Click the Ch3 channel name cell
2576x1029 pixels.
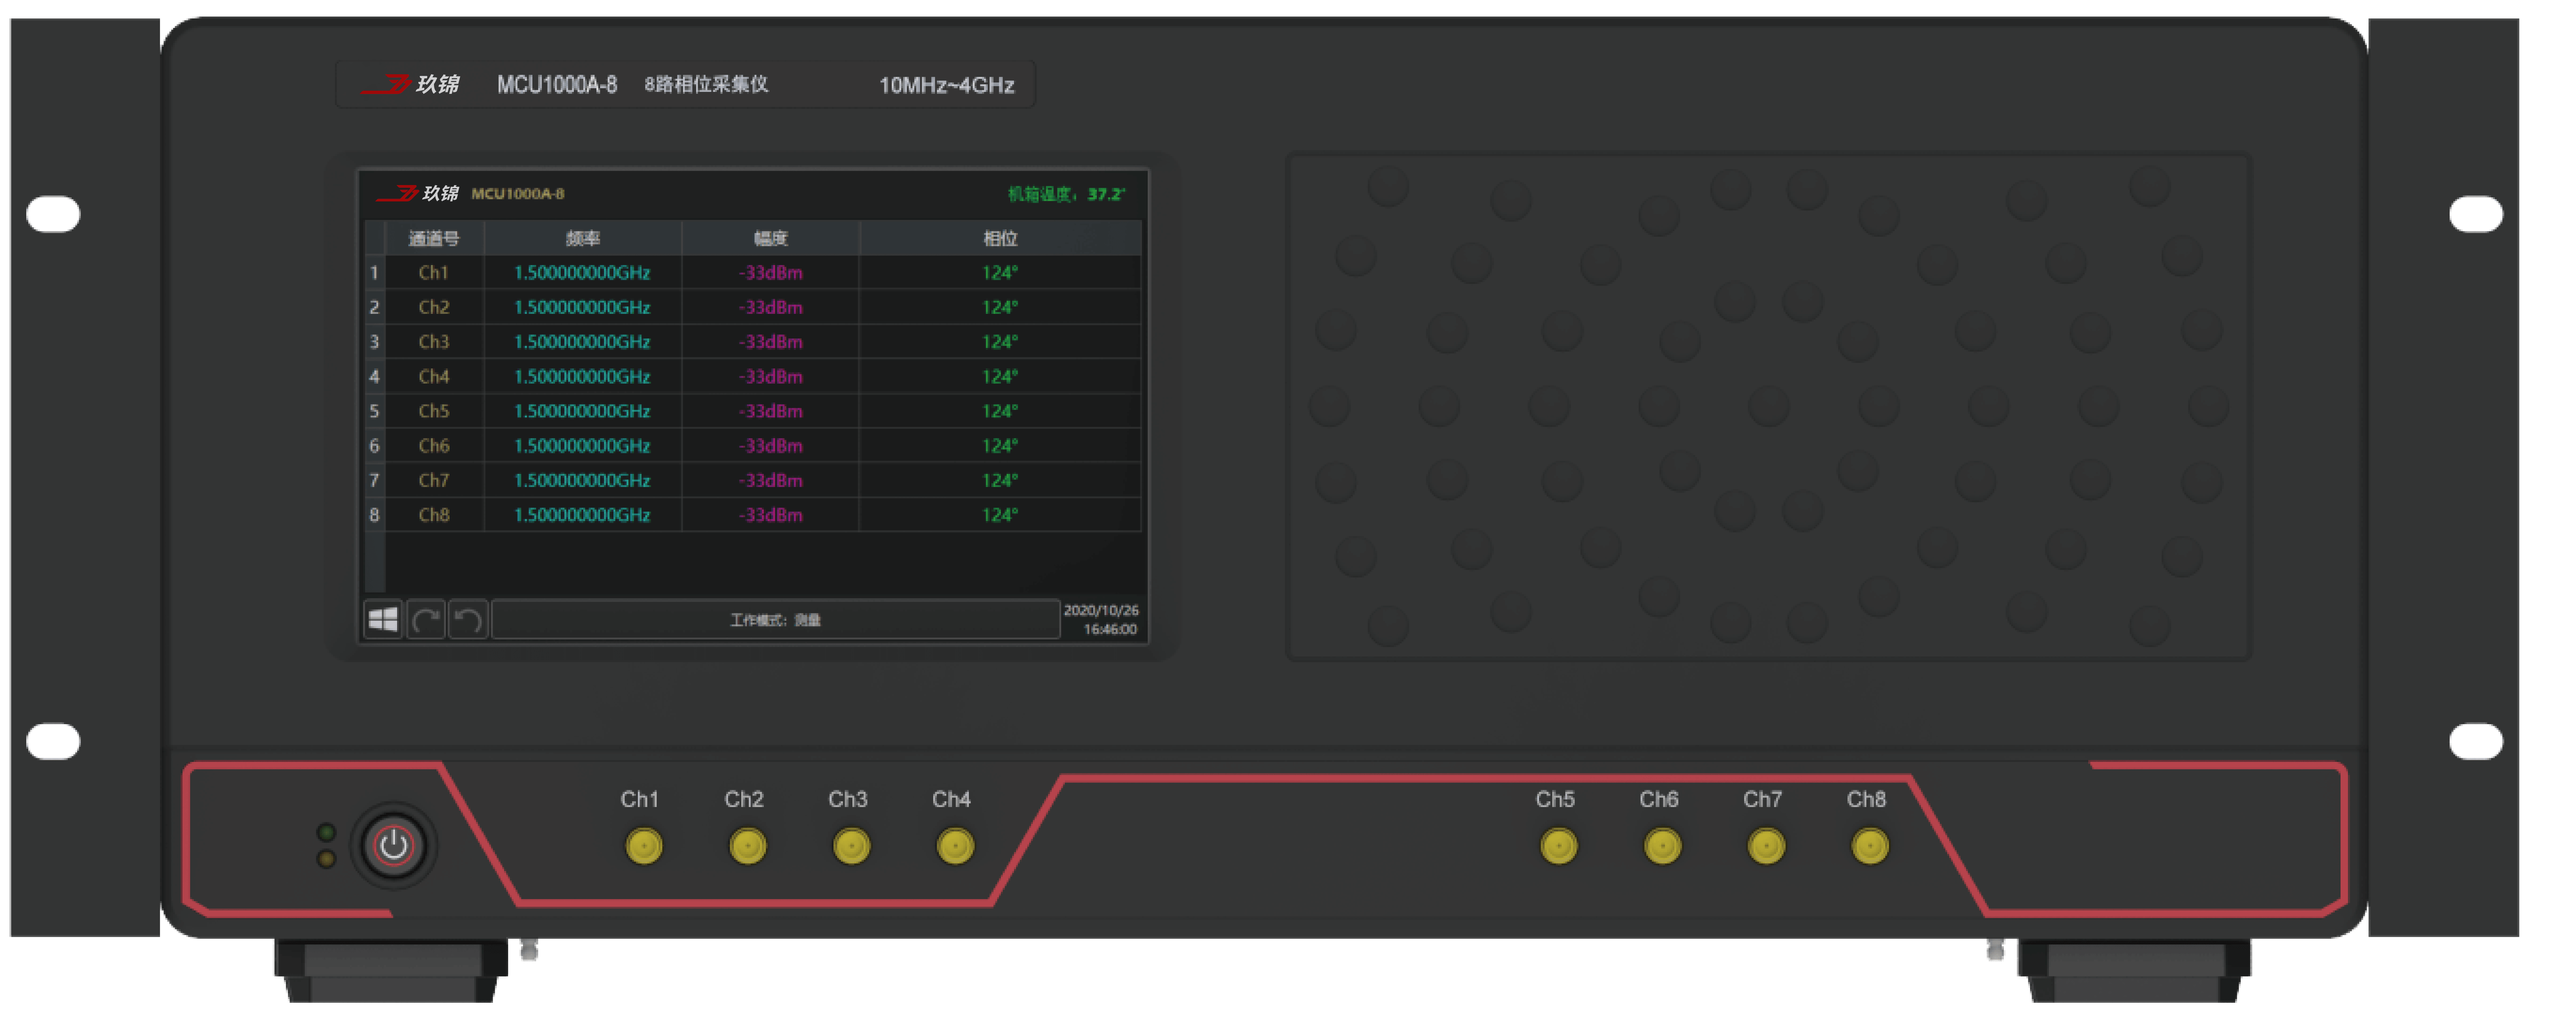coord(434,342)
